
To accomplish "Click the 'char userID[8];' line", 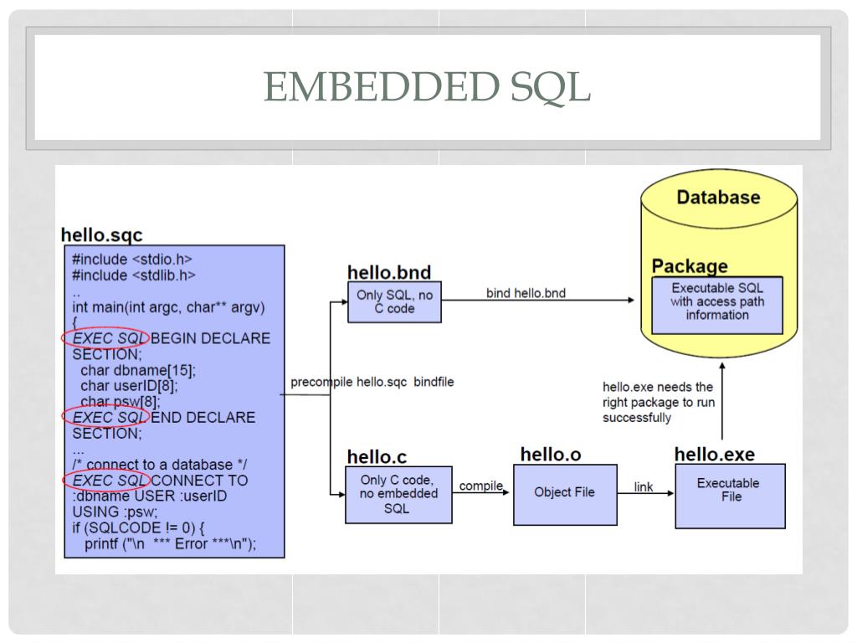I will point(129,386).
